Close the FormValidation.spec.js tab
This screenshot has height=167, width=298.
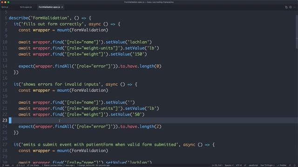(62, 7)
